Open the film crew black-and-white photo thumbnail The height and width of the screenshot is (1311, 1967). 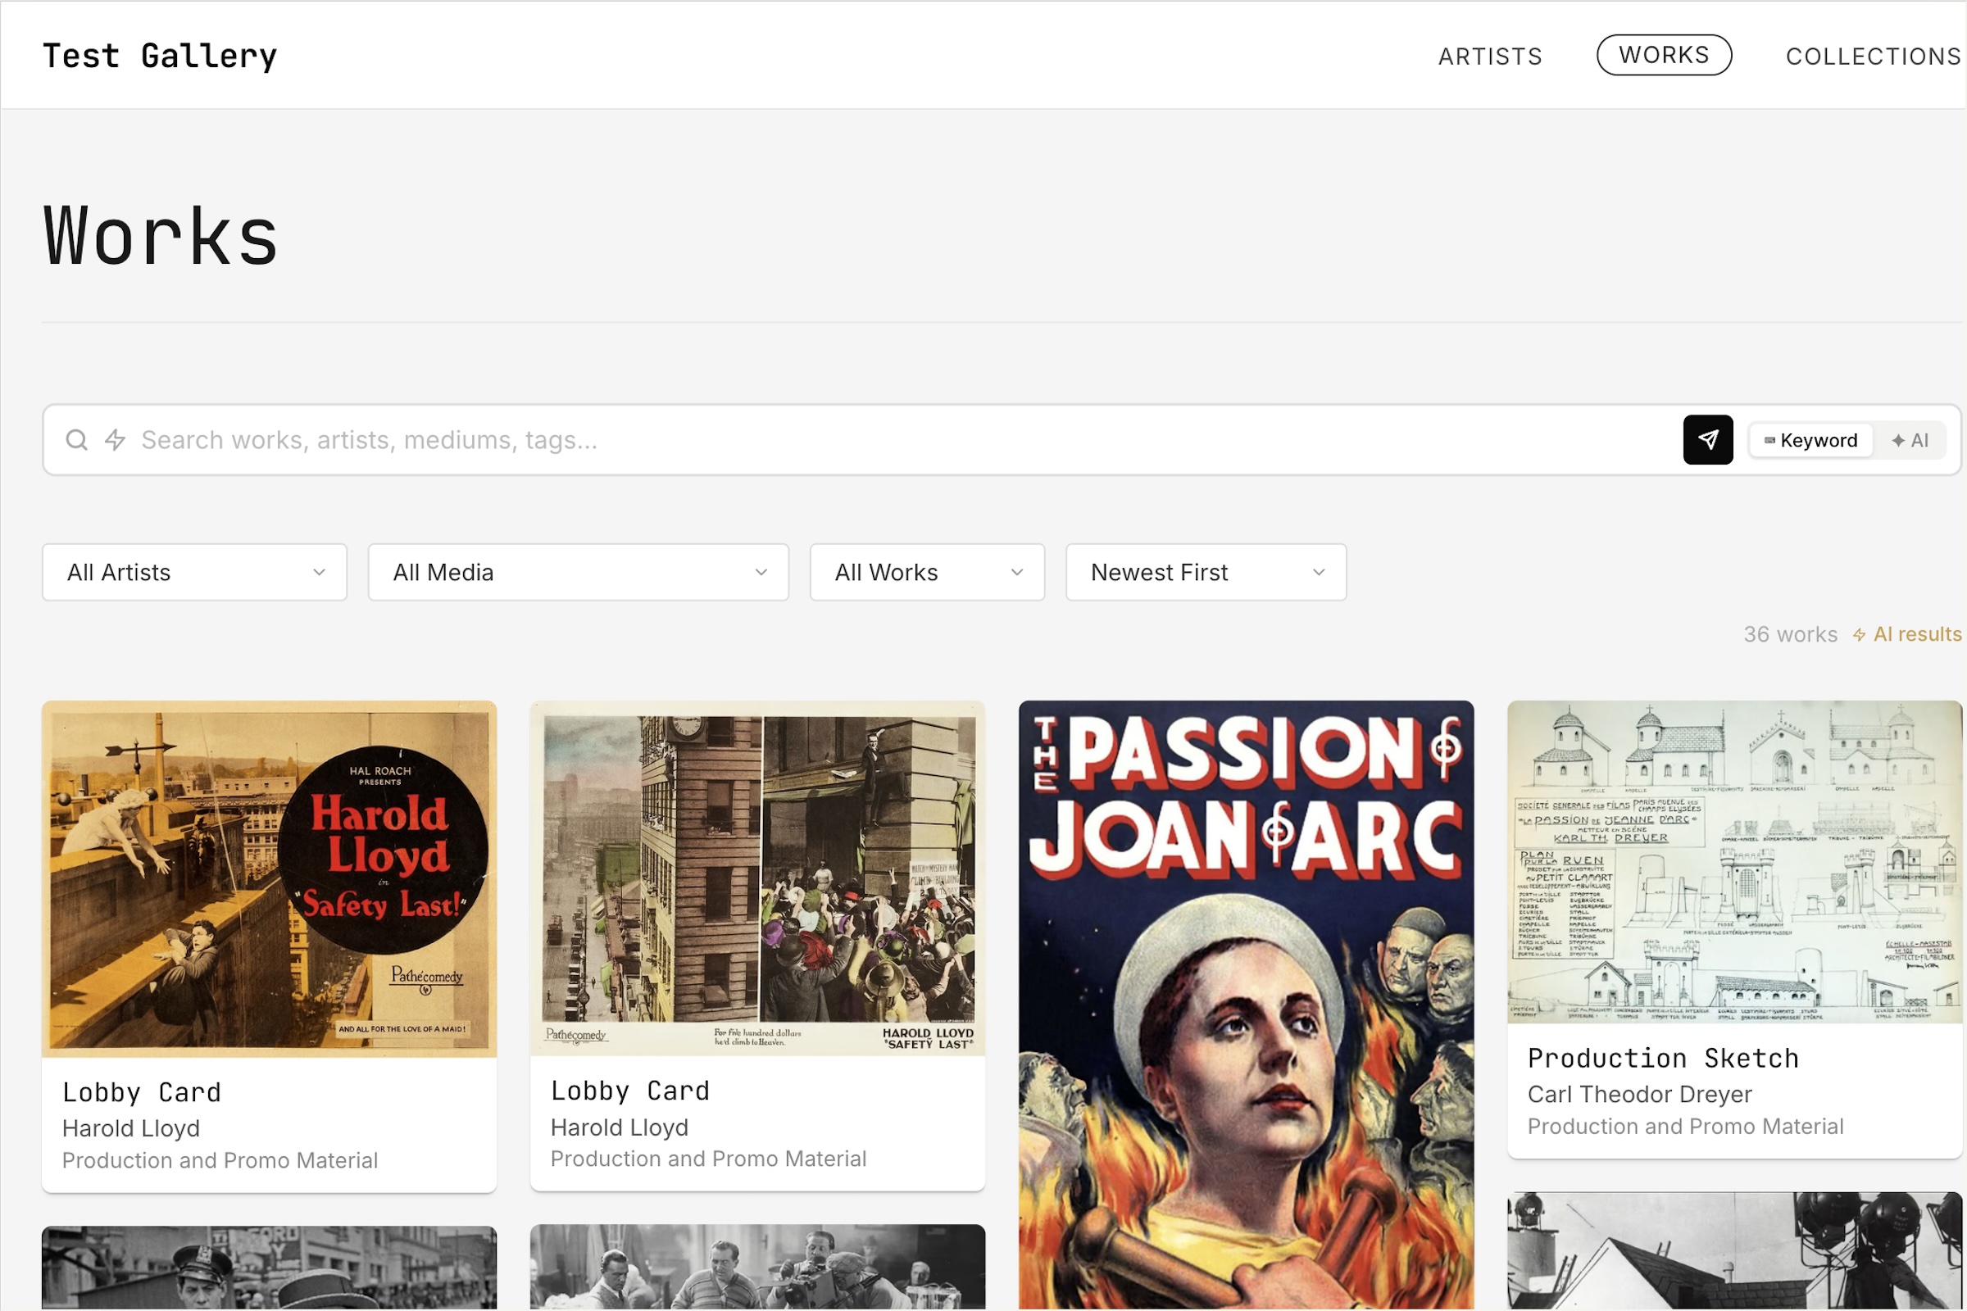[x=757, y=1267]
